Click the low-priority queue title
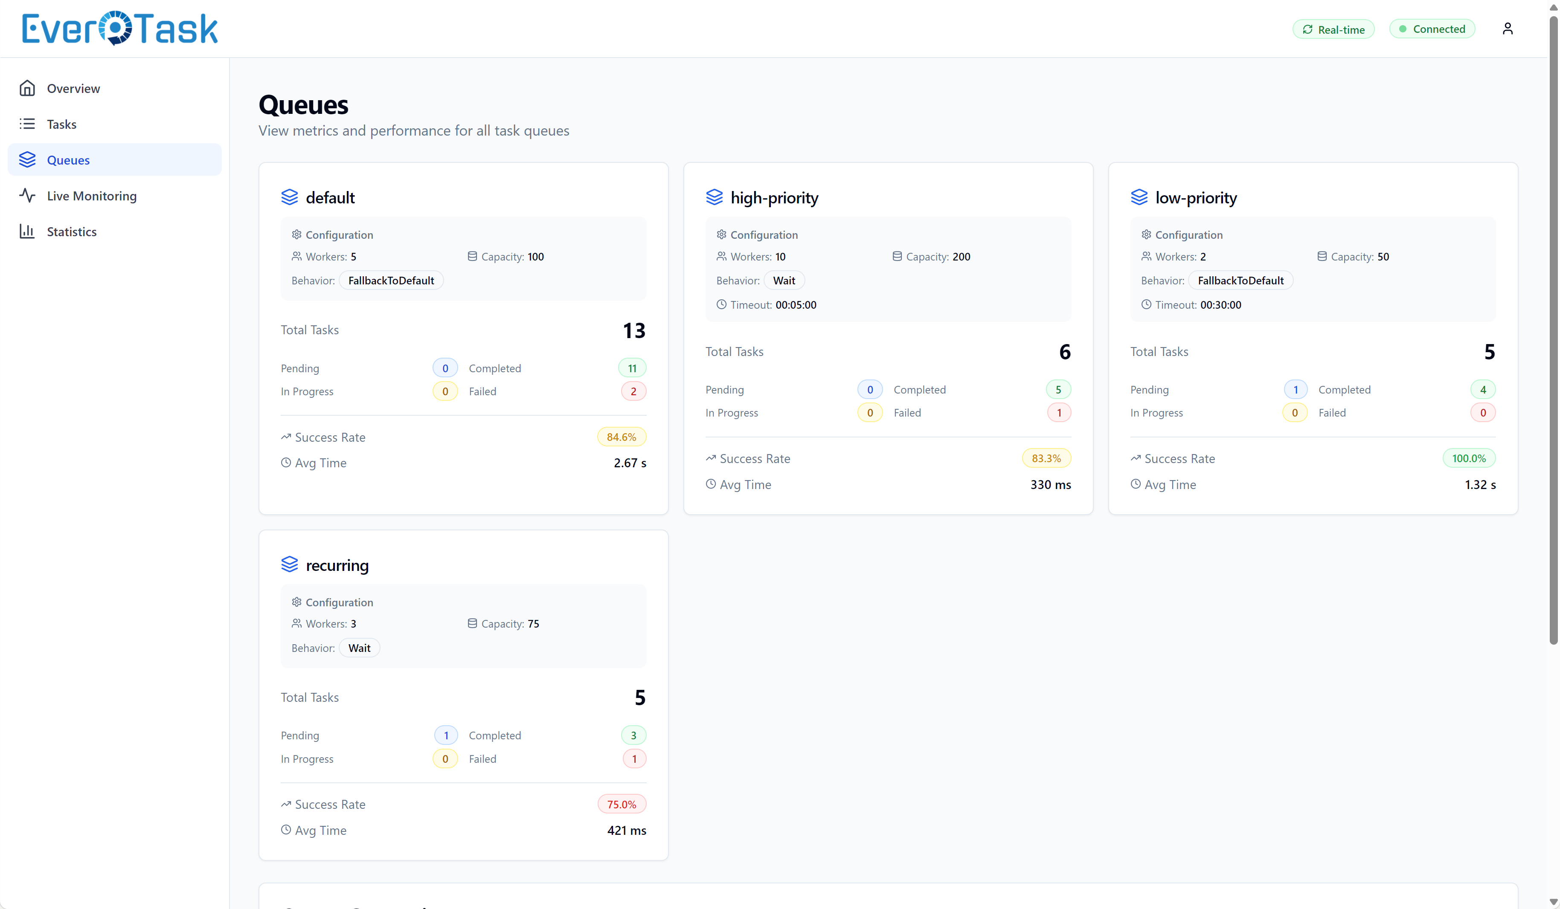 tap(1195, 197)
